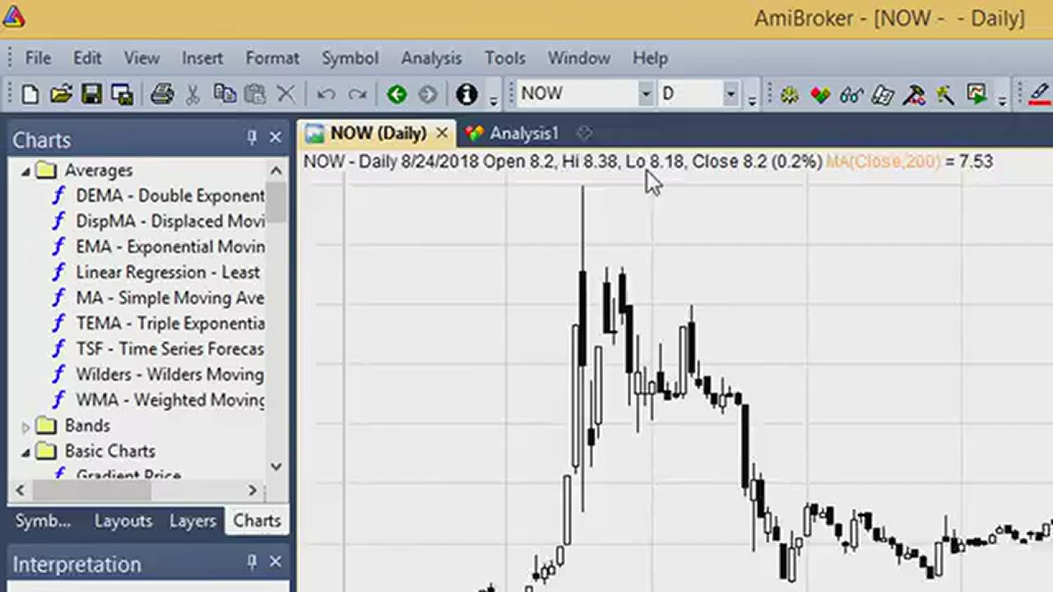Open the interval D dropdown arrow
The width and height of the screenshot is (1053, 592).
731,94
